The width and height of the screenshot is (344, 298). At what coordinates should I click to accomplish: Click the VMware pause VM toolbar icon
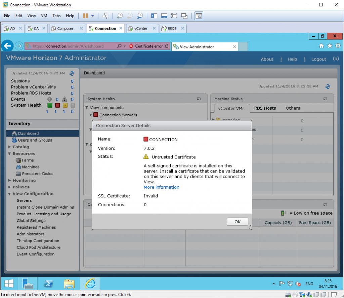(x=85, y=15)
